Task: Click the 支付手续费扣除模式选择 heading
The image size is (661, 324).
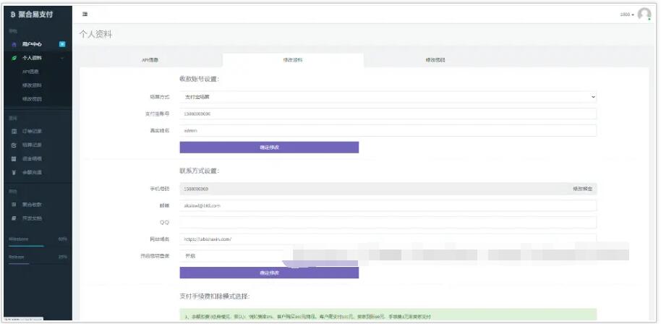Action: 215,297
